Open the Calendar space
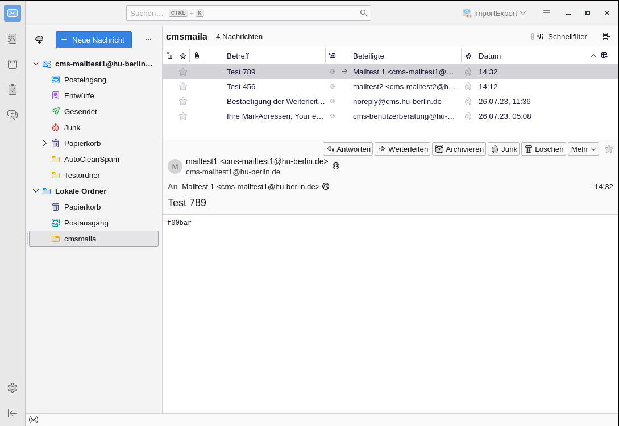This screenshot has height=426, width=619. click(x=13, y=64)
